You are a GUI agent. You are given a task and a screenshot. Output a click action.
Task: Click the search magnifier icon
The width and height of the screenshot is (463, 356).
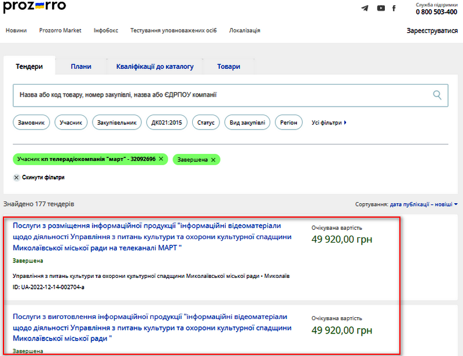pos(438,95)
